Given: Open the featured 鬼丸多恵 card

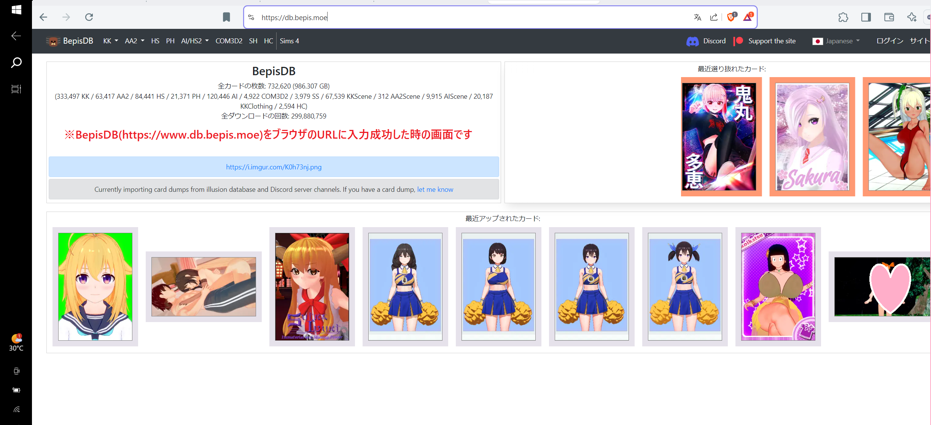Looking at the screenshot, I should coord(721,137).
